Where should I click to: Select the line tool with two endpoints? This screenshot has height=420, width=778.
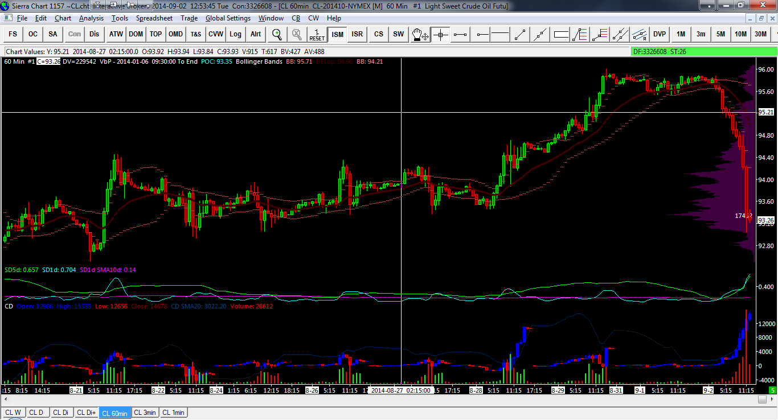[461, 34]
